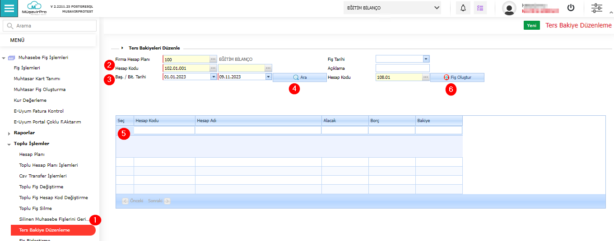Click the MENÜ header label
Image resolution: width=614 pixels, height=241 pixels.
click(x=17, y=41)
